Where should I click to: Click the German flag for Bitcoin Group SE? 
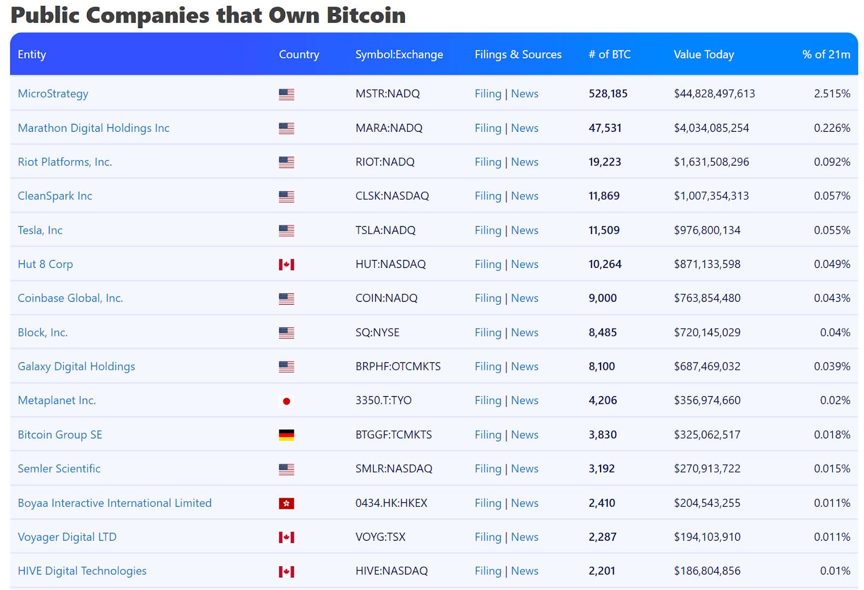pos(286,435)
